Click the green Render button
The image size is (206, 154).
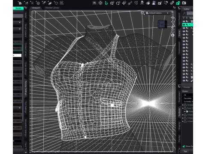(x=18, y=8)
